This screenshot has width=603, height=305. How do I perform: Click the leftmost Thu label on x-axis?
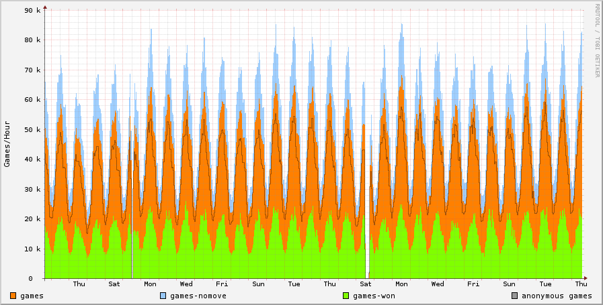79,284
